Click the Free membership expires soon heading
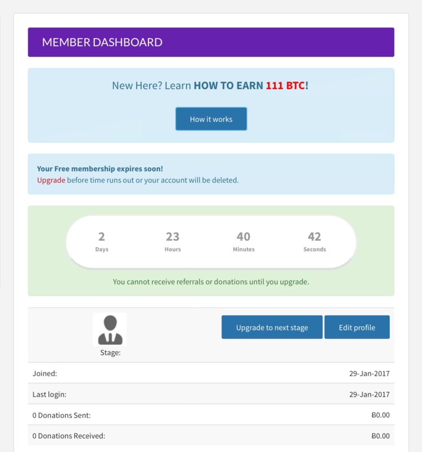 100,169
